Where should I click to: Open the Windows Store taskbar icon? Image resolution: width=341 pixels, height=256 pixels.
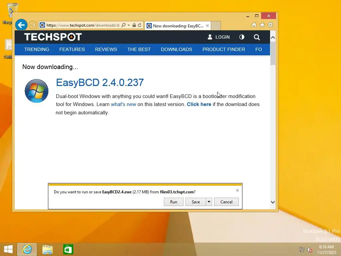click(68, 249)
